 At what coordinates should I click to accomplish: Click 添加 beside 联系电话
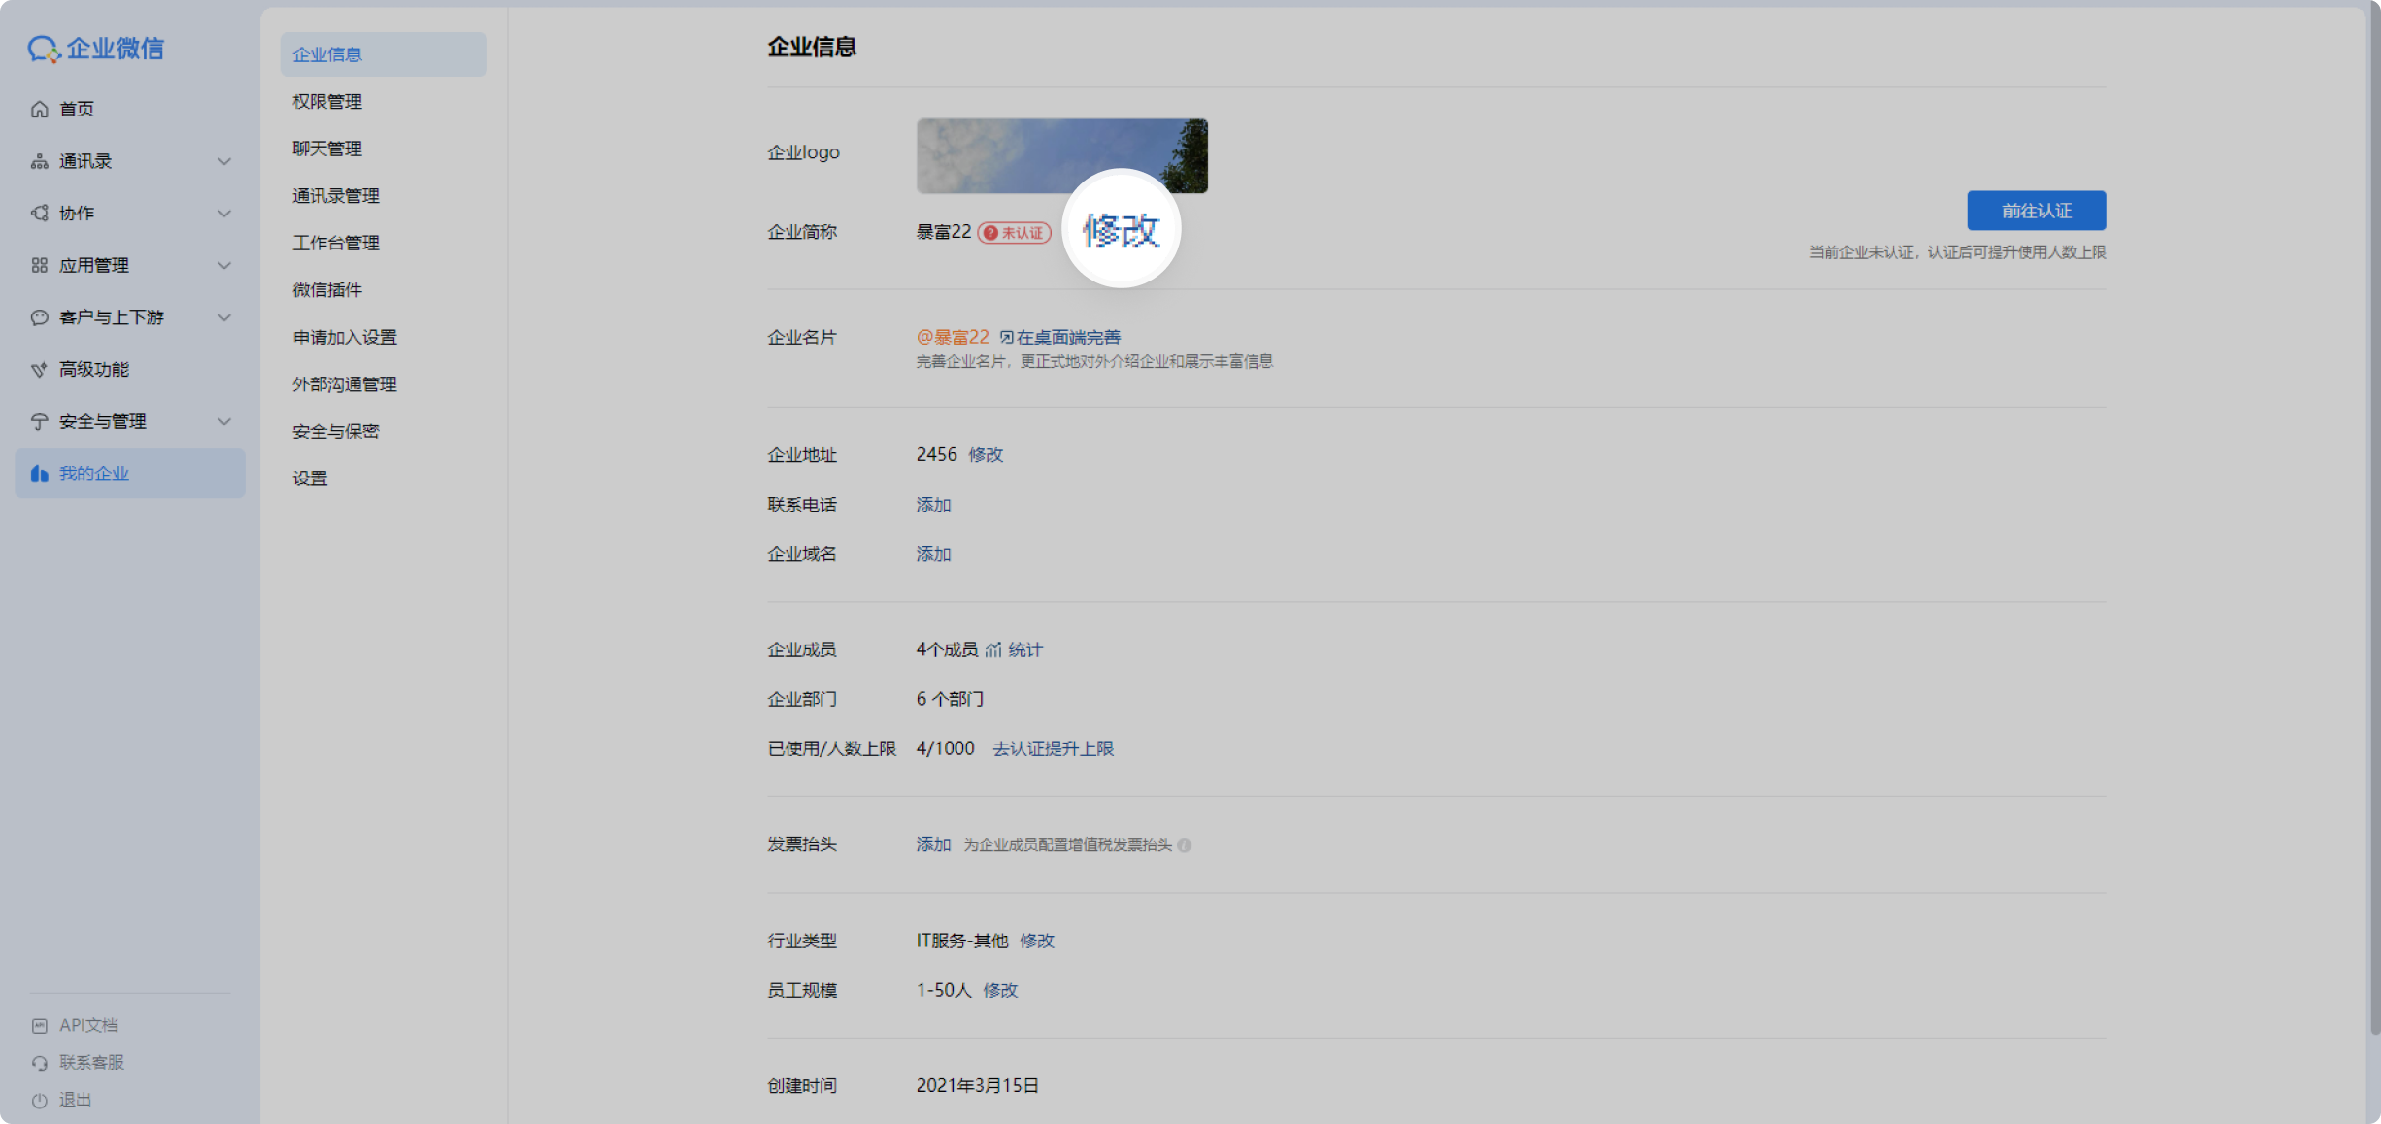(932, 504)
